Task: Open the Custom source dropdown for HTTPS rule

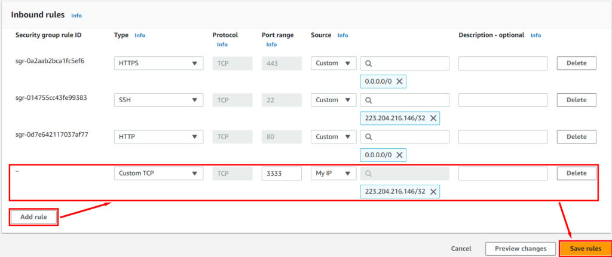Action: (x=333, y=63)
